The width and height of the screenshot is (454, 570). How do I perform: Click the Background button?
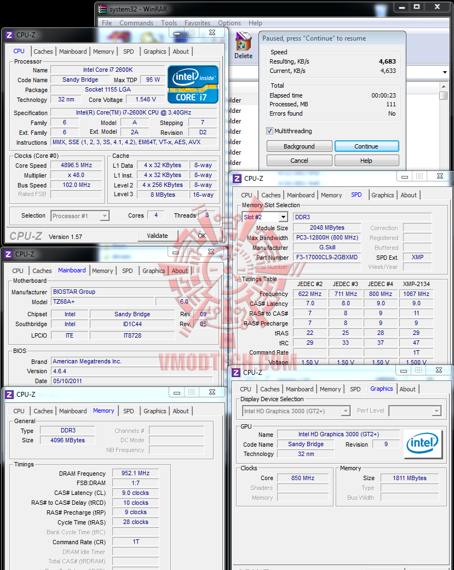click(x=299, y=146)
